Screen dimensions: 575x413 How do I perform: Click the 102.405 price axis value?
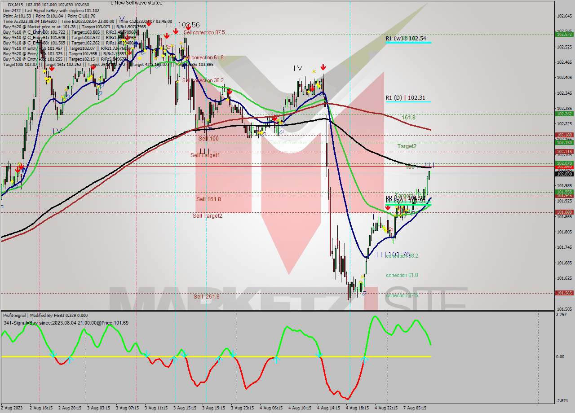[x=564, y=77]
